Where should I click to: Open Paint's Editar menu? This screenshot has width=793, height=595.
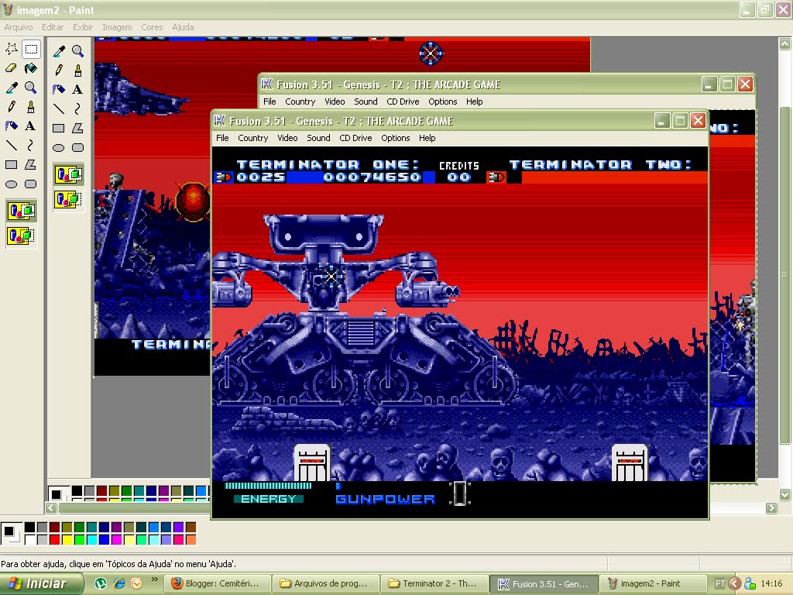coord(53,27)
